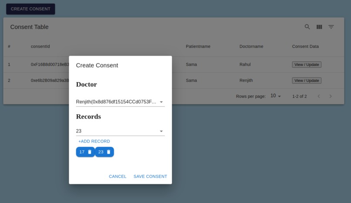Screen dimensions: 351x203
Task: Go to next page arrow
Action: tap(331, 96)
